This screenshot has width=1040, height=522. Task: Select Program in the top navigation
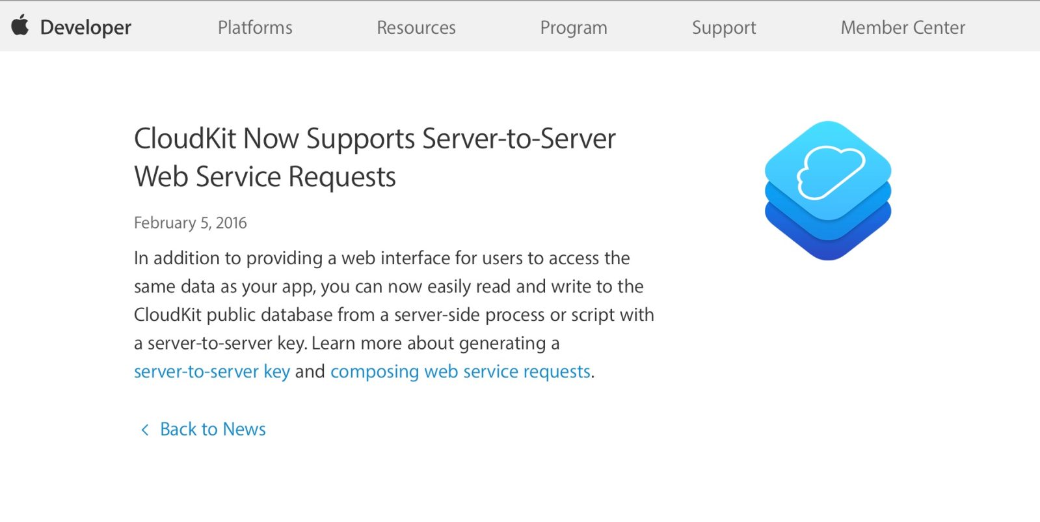point(574,27)
